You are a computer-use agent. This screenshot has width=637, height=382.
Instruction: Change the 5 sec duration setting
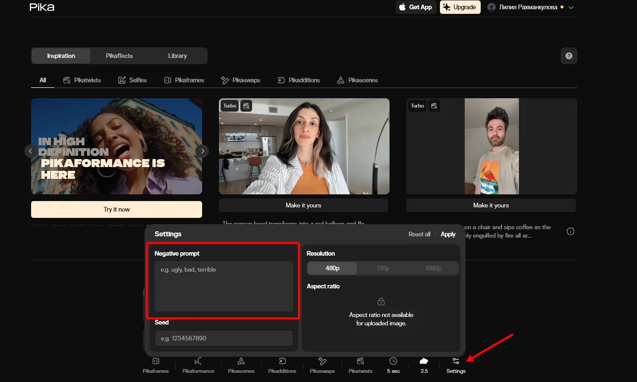coord(393,366)
